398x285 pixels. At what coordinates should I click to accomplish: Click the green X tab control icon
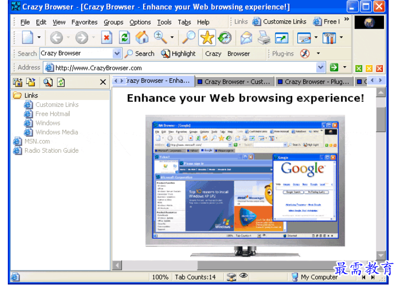coord(358,68)
